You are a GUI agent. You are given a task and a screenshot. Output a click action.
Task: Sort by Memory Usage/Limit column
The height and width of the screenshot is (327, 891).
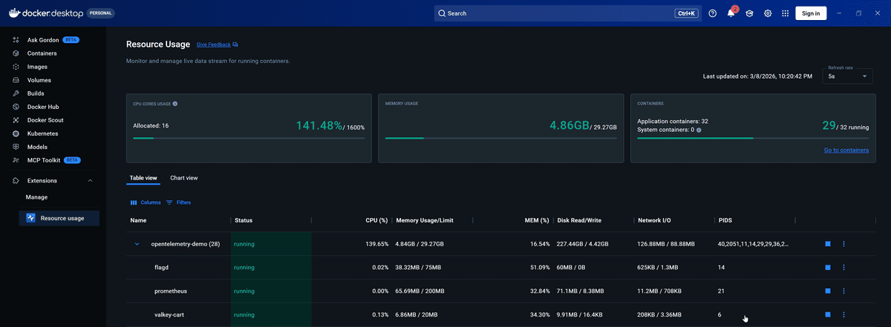click(x=425, y=220)
